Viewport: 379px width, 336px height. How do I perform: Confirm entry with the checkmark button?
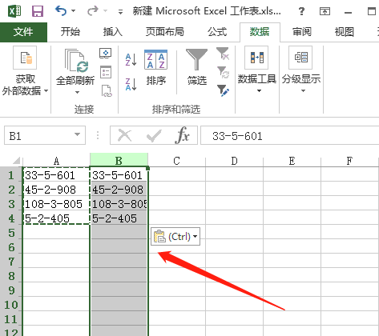tap(154, 135)
